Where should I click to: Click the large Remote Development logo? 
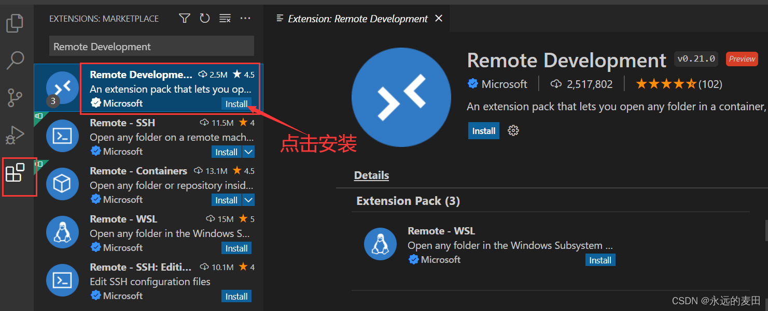[x=400, y=97]
